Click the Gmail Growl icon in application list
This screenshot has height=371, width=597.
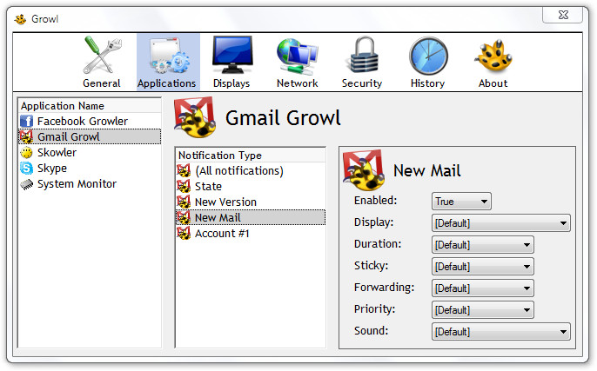coord(26,137)
